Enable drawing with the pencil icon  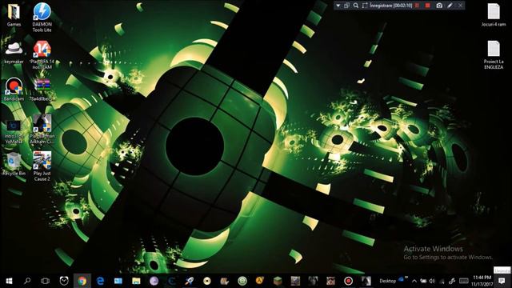[450, 6]
